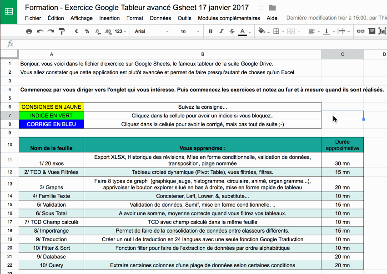Select the cell '10/ Query'
The image size is (387, 274).
tap(51, 265)
